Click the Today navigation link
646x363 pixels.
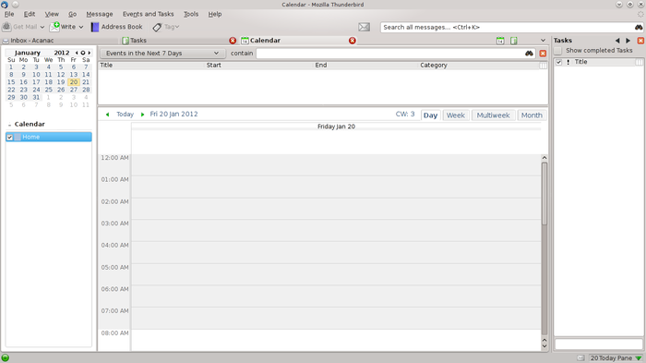[x=125, y=115]
